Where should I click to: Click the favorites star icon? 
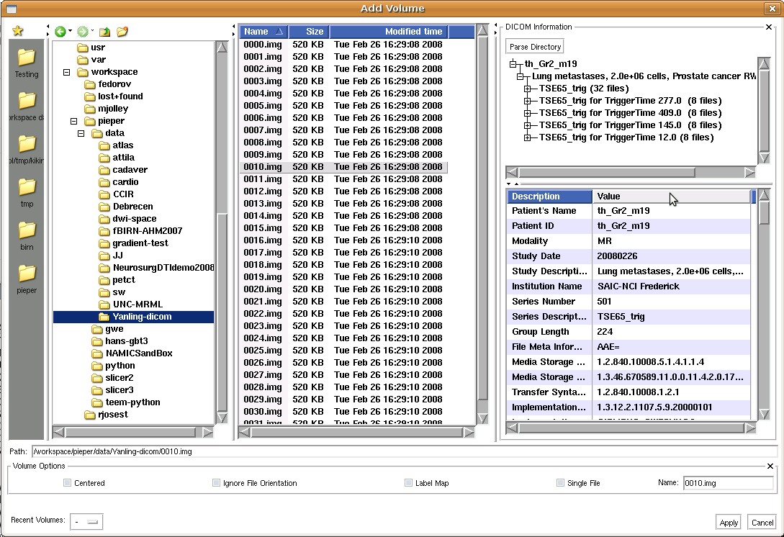18,31
